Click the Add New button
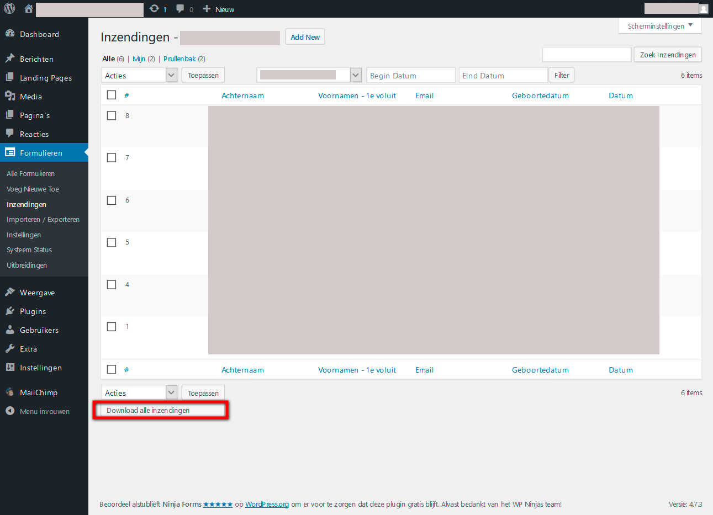Viewport: 713px width, 515px height. pyautogui.click(x=305, y=37)
